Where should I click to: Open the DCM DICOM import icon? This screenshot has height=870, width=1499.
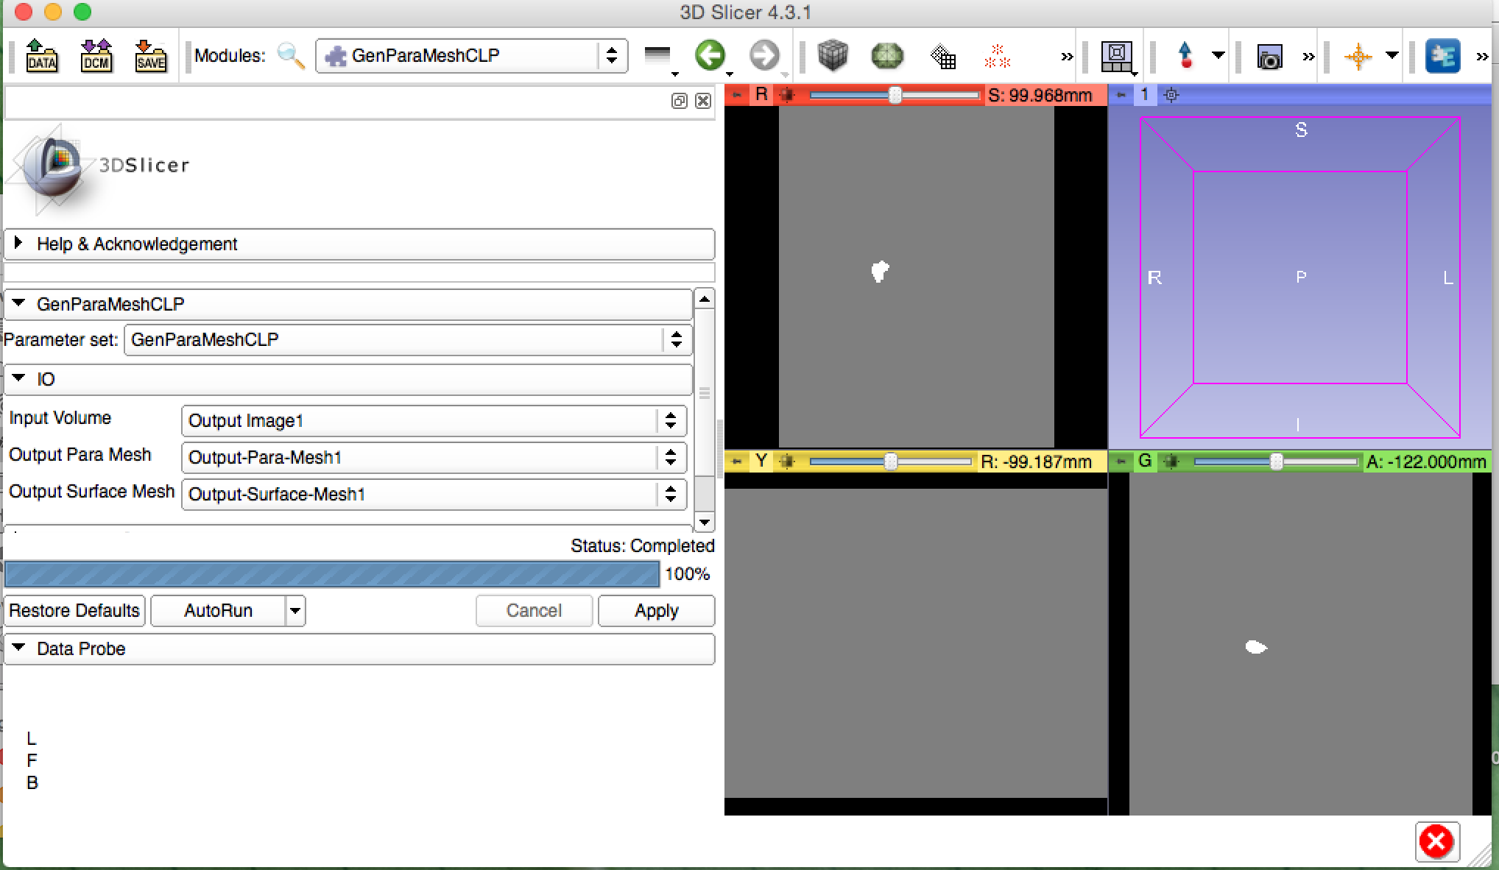pyautogui.click(x=96, y=56)
